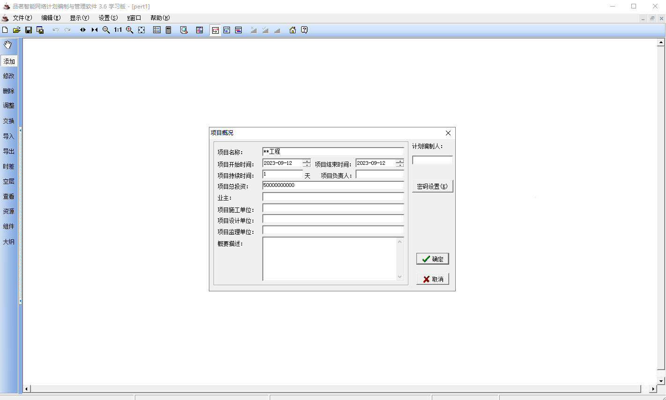Screen dimensions: 666x400
Task: Click the 业主 input field
Action: [x=333, y=197]
